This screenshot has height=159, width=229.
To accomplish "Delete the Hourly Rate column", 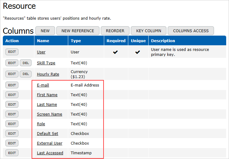I will (26, 74).
